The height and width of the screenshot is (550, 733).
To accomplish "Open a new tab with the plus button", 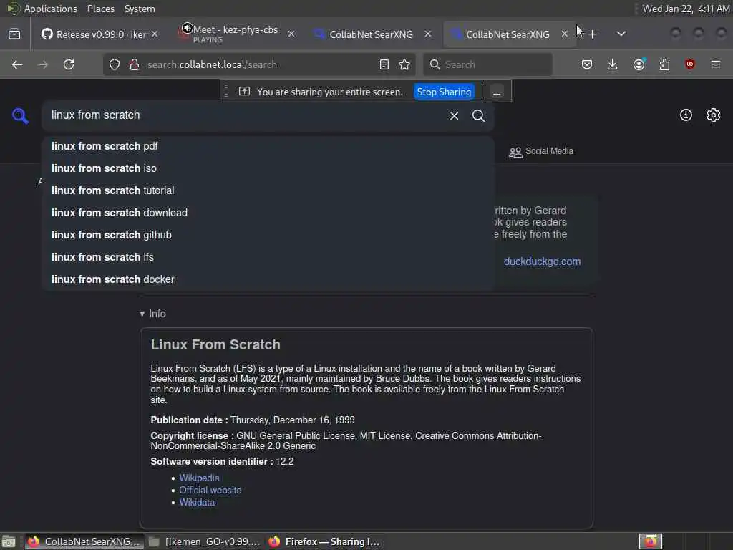I will [593, 34].
